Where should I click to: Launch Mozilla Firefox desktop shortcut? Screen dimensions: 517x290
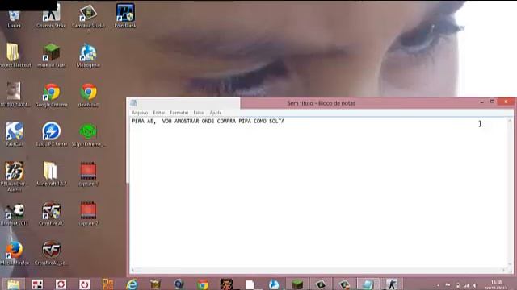tap(15, 253)
